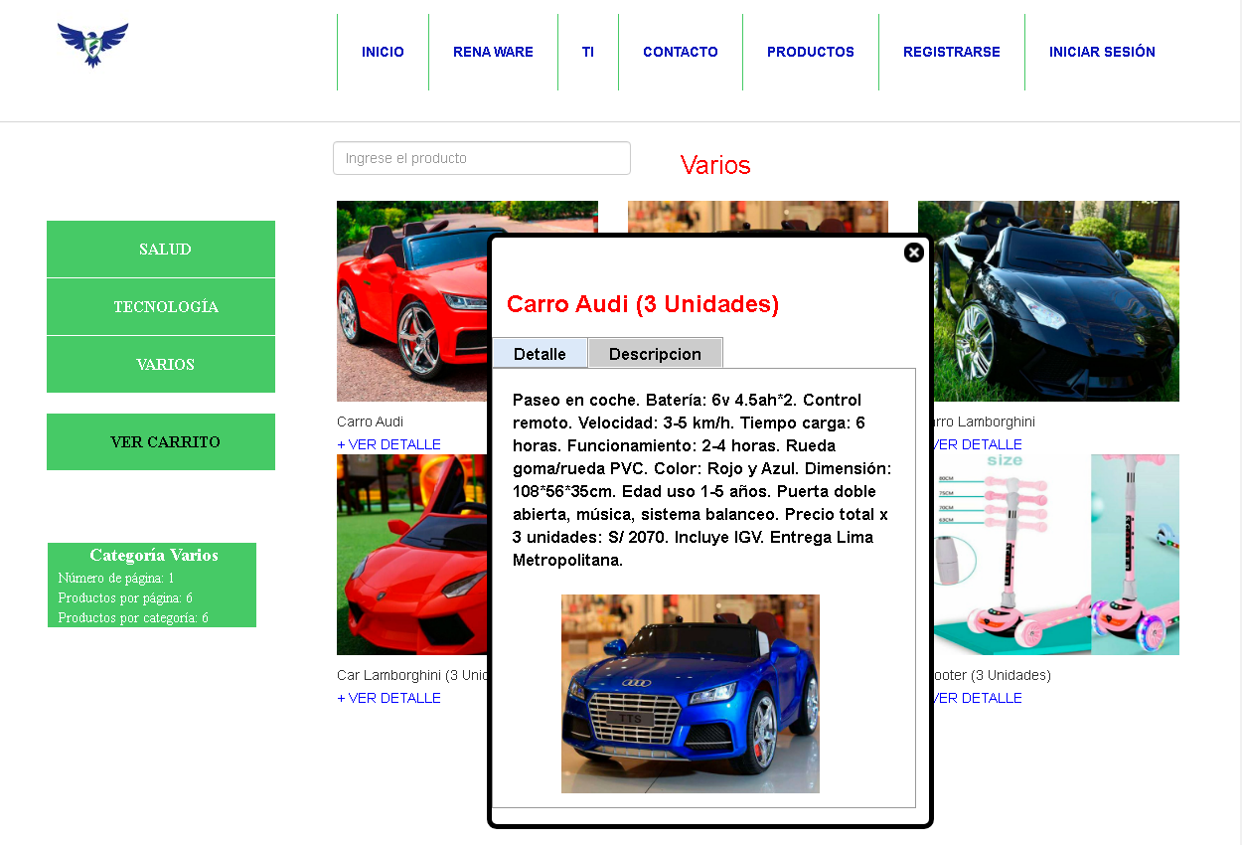Click the blue Audi car image

[x=690, y=693]
